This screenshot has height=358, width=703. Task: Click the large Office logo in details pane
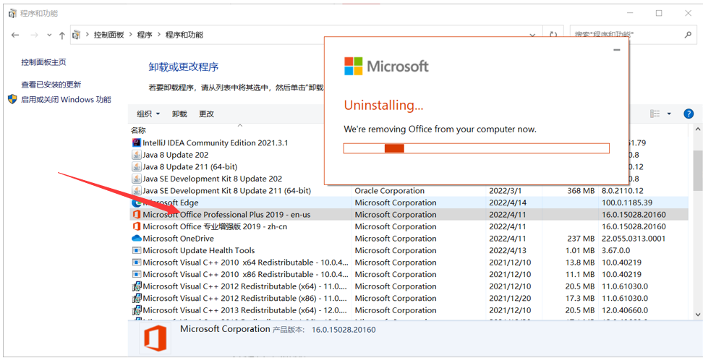click(155, 338)
